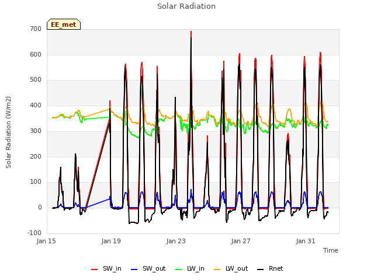This screenshot has width=374, height=280.
Task: Toggle the SW_out legend entry
Action: tap(148, 269)
